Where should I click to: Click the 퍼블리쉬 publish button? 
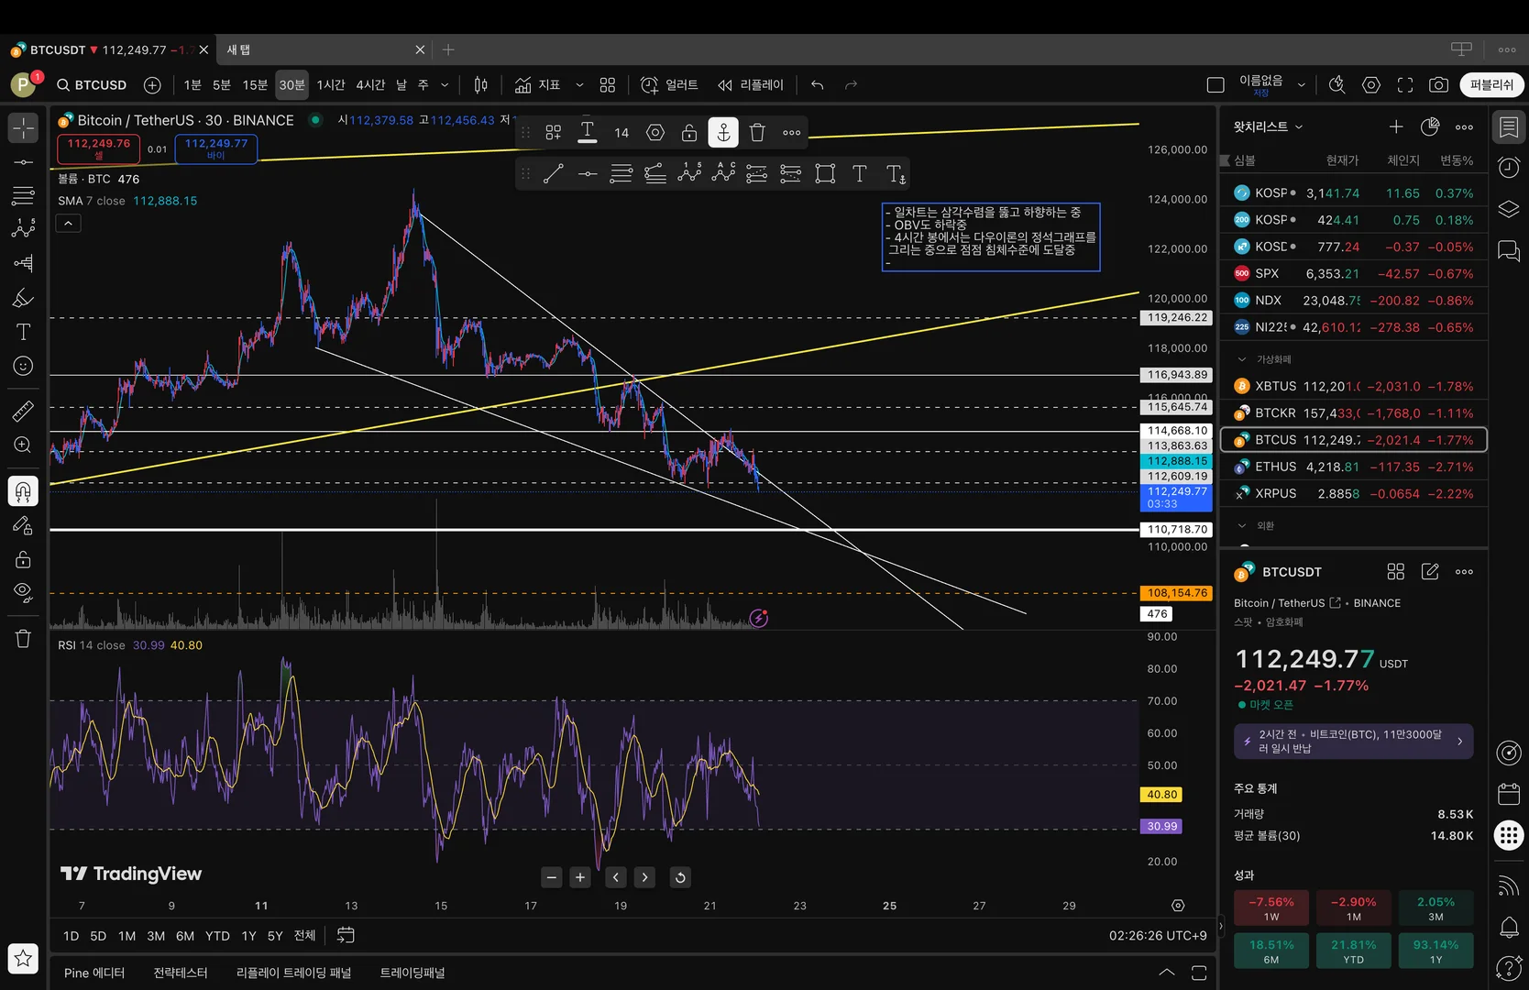coord(1491,85)
